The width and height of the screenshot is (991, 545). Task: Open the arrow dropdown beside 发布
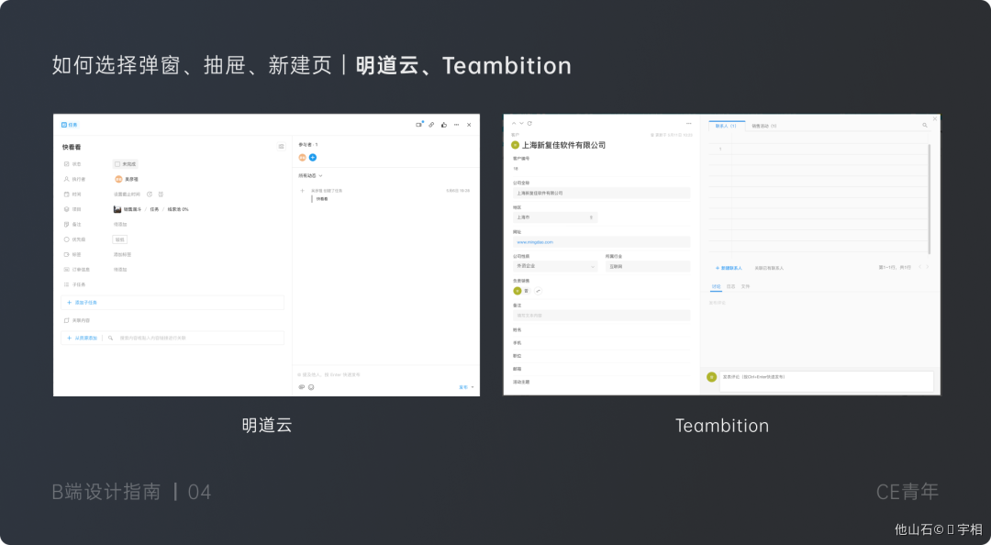[x=473, y=387]
